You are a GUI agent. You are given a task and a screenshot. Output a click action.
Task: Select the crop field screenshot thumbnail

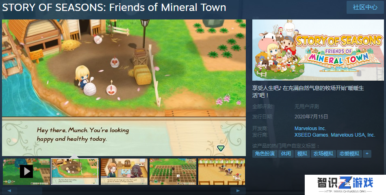pyautogui.click(x=173, y=171)
